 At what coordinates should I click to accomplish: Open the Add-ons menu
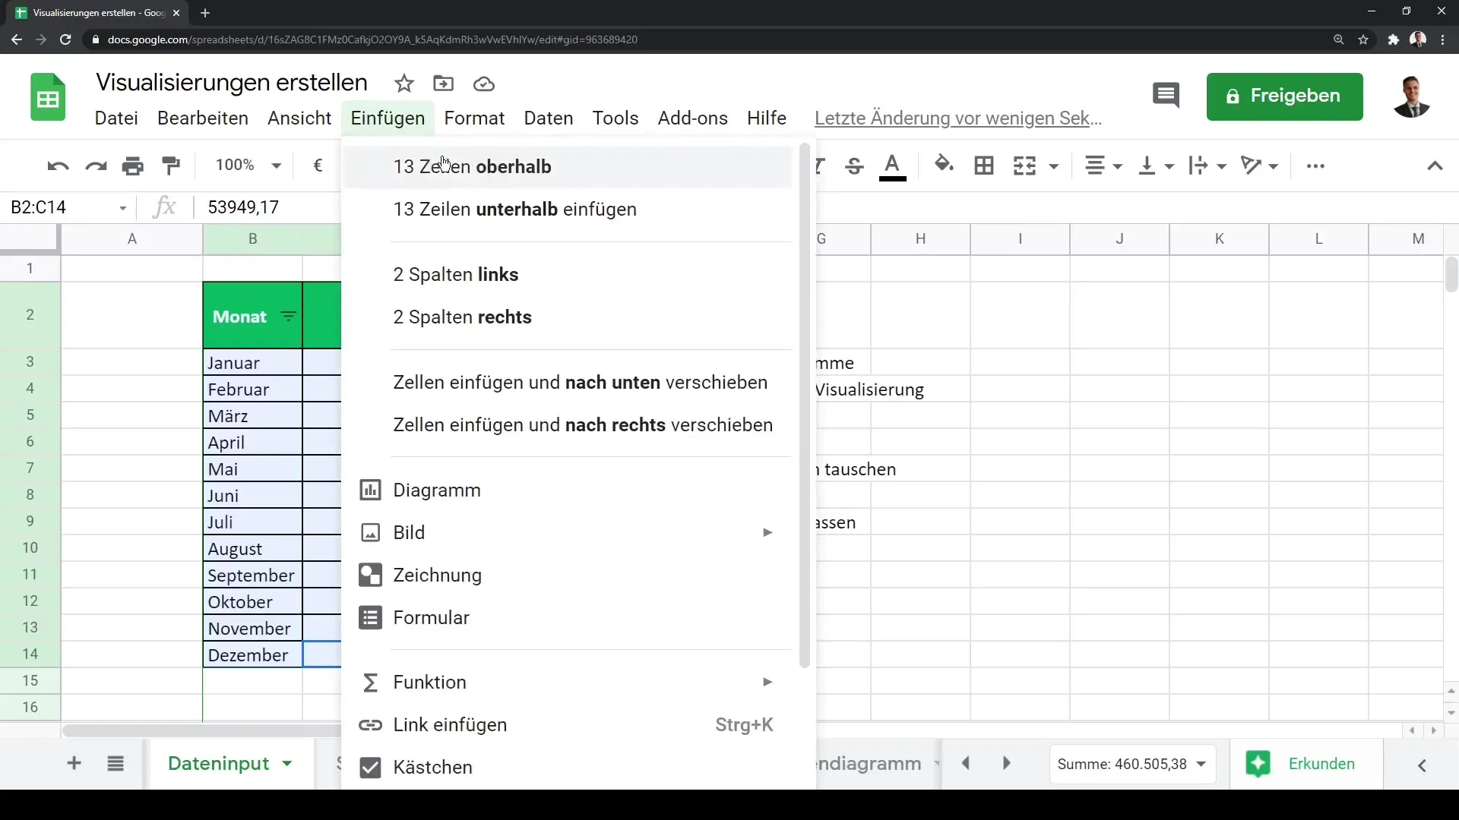tap(693, 118)
